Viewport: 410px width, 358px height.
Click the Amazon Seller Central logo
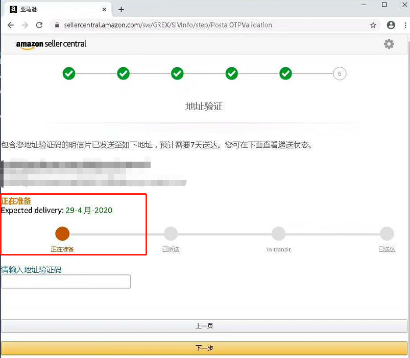pos(51,44)
